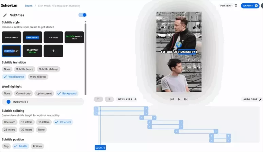Select the Word slide-up transition
Viewport: 263px width, 152px height.
point(38,77)
